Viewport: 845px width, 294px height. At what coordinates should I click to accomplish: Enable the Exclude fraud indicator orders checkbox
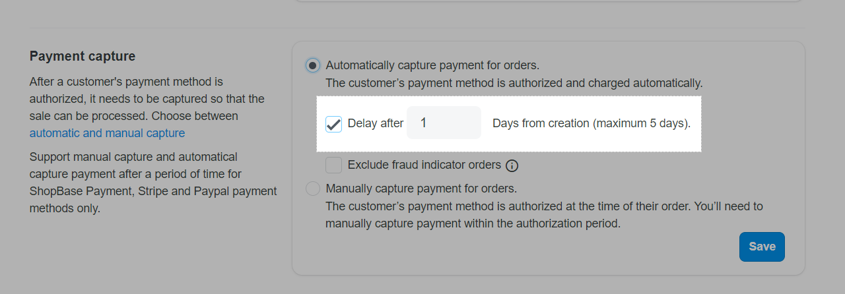pyautogui.click(x=333, y=165)
